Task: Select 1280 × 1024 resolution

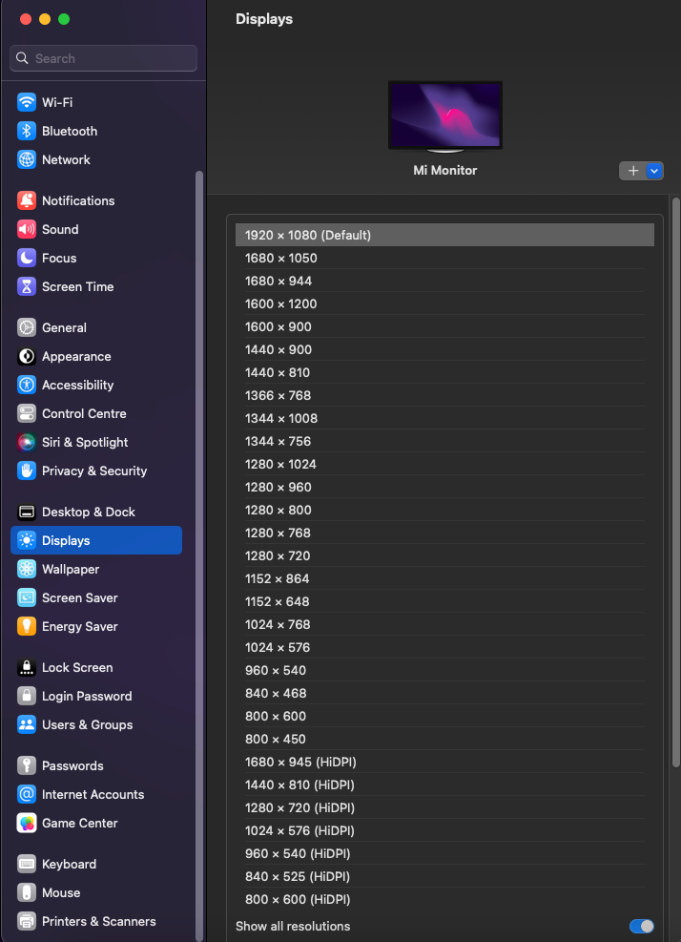Action: click(x=444, y=464)
